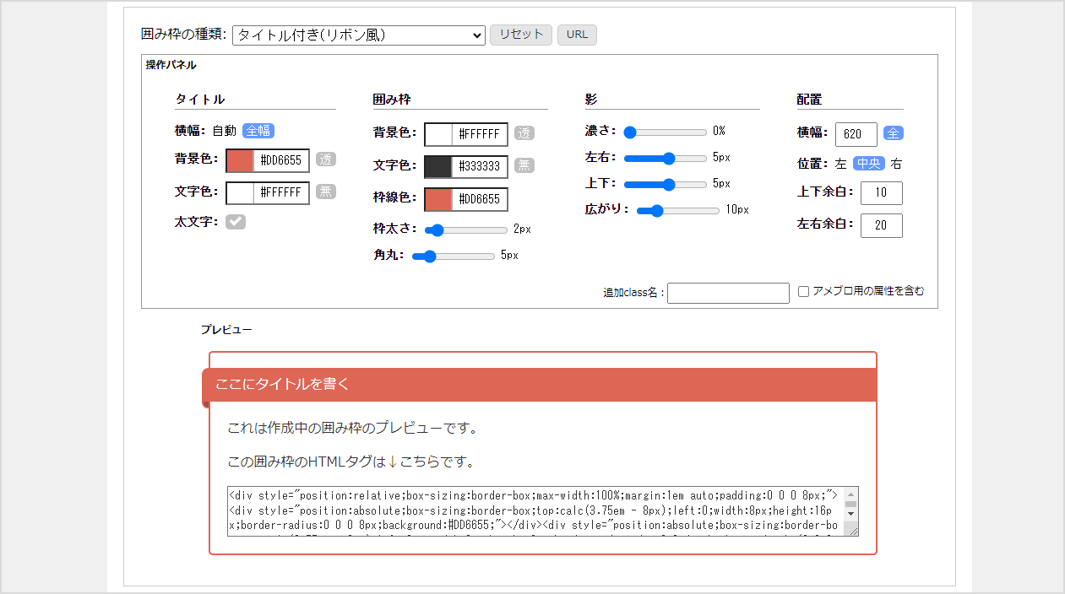Toggle 無 next to box text color
Image resolution: width=1065 pixels, height=594 pixels.
coord(524,165)
